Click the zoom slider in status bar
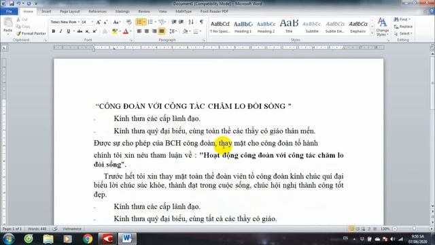This screenshot has height=245, width=435. click(x=413, y=229)
